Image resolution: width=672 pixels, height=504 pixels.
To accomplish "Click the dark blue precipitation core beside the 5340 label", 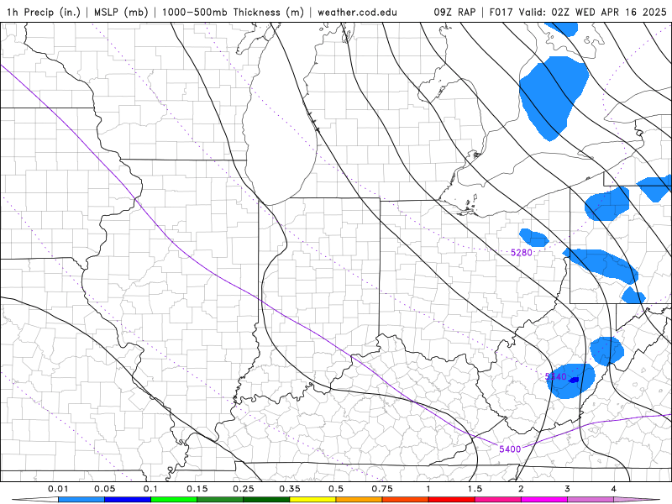I will coord(575,380).
